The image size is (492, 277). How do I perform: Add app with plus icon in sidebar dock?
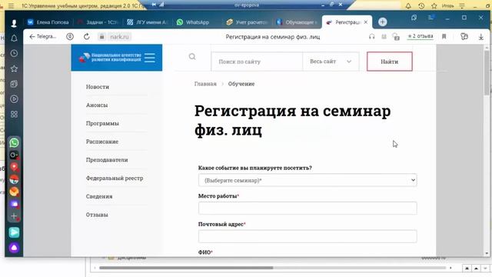(14, 216)
